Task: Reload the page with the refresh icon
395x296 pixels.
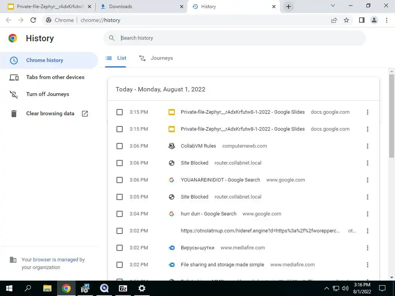Action: pyautogui.click(x=33, y=20)
